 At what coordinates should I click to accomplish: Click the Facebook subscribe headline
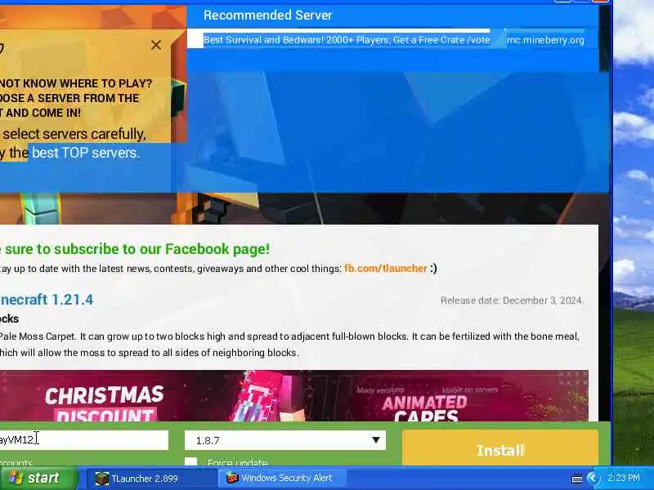click(134, 249)
